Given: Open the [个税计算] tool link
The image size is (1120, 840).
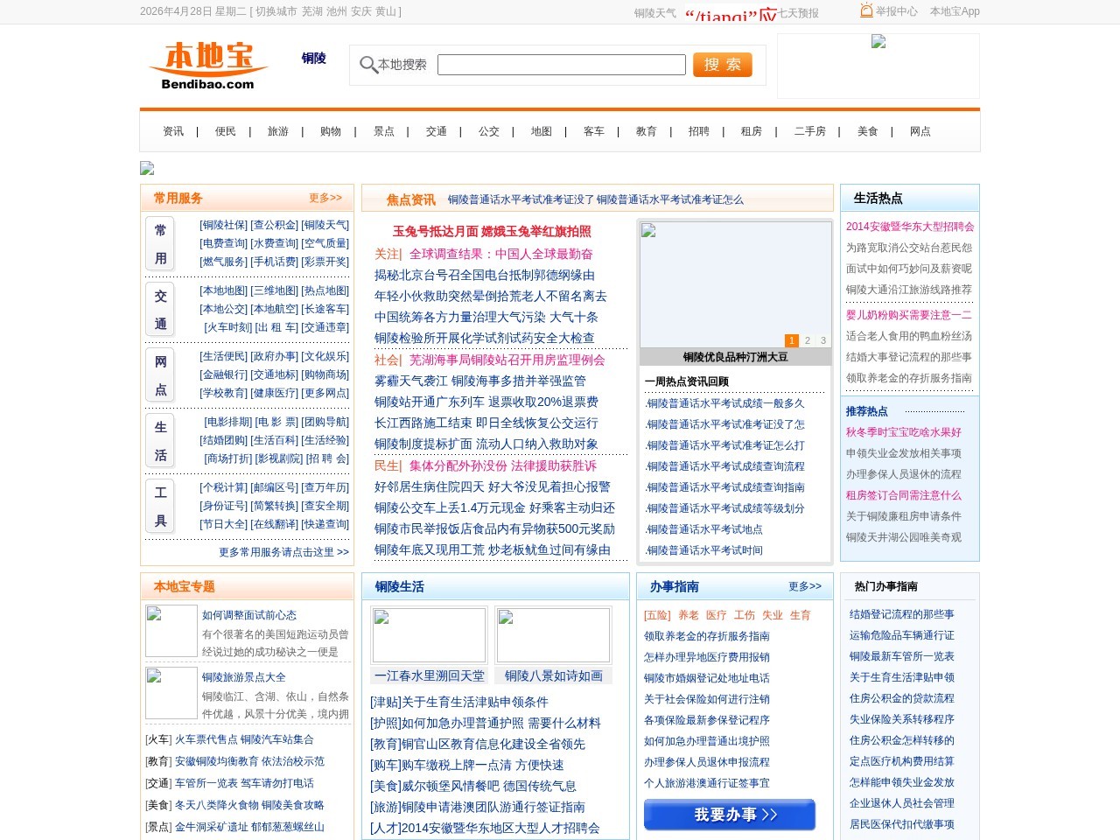Looking at the screenshot, I should [x=224, y=487].
